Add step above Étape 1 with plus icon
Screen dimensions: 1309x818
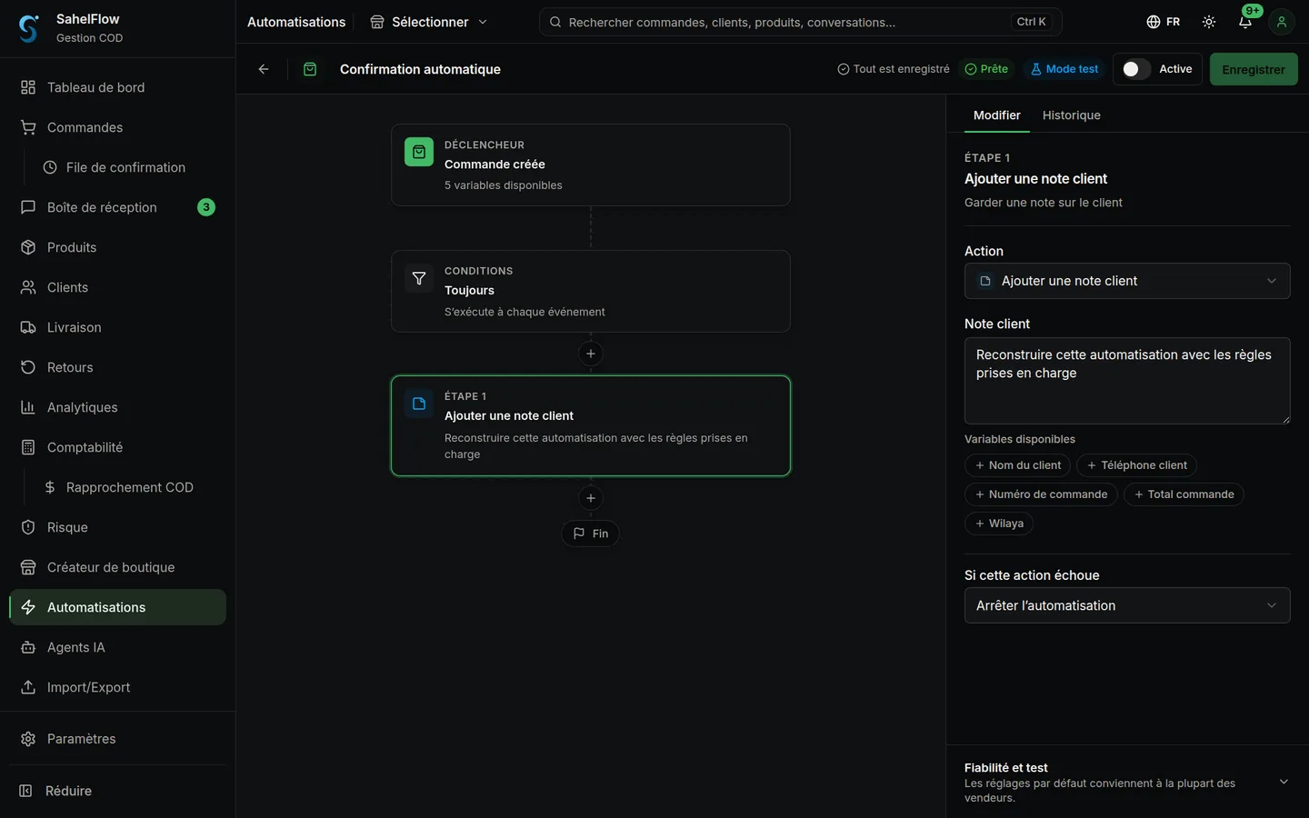point(591,354)
